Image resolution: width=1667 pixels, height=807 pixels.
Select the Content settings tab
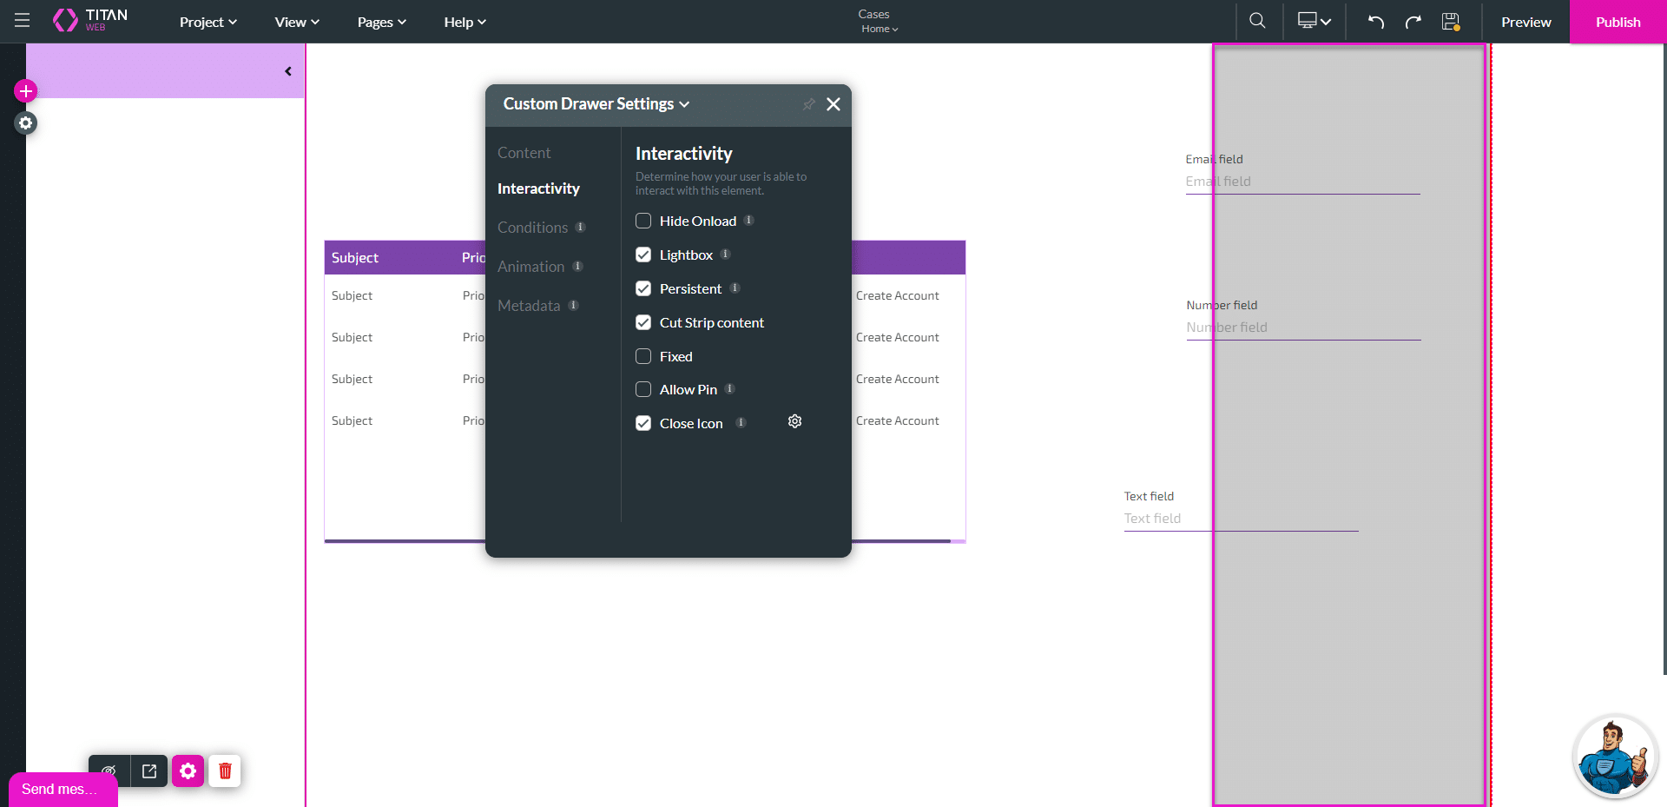pos(524,153)
